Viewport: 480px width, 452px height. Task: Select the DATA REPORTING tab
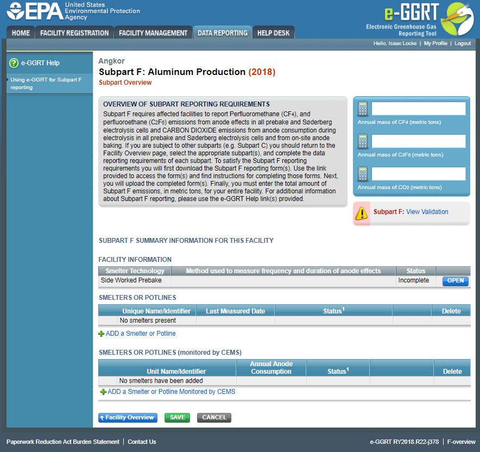click(223, 33)
